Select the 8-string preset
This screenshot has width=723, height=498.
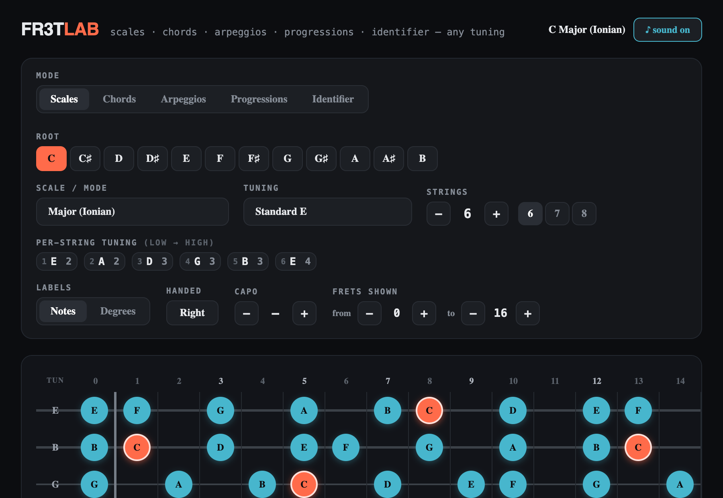[584, 214]
